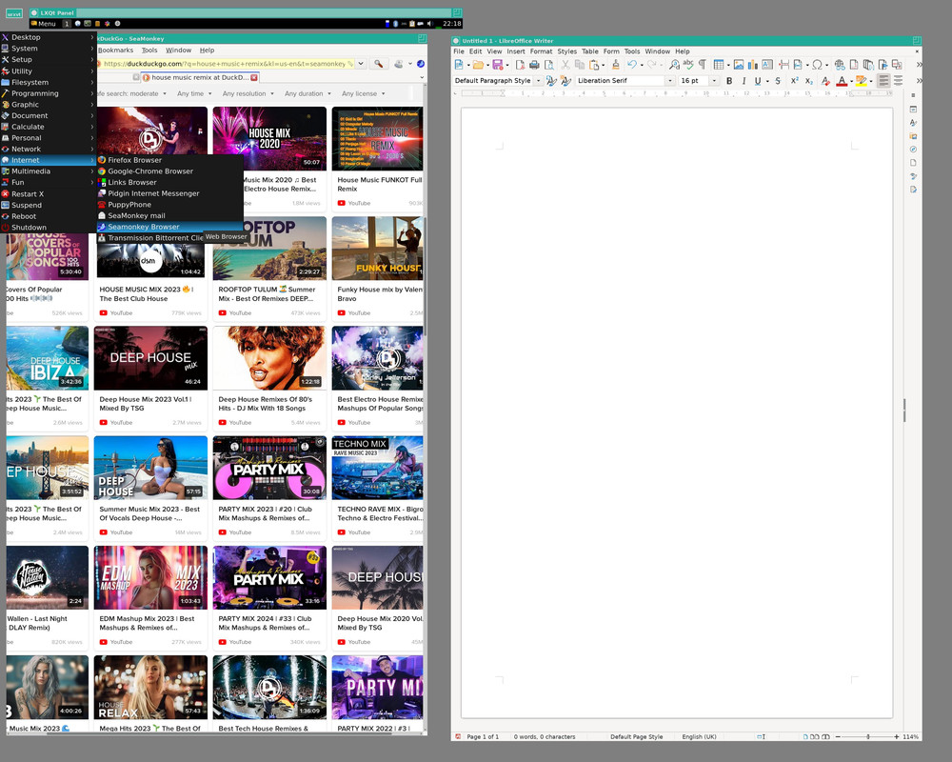The image size is (952, 762).
Task: Open the 16 pt font size dropdown
Action: (714, 81)
